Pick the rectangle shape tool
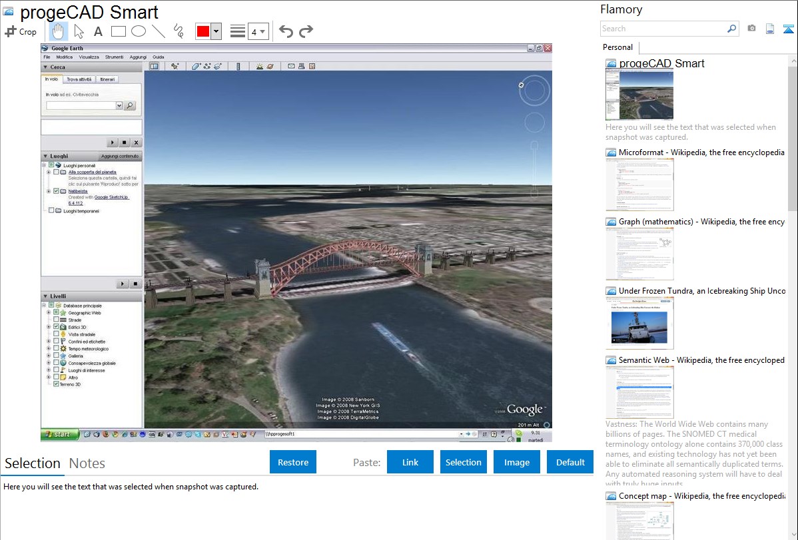The width and height of the screenshot is (798, 540). (x=118, y=31)
